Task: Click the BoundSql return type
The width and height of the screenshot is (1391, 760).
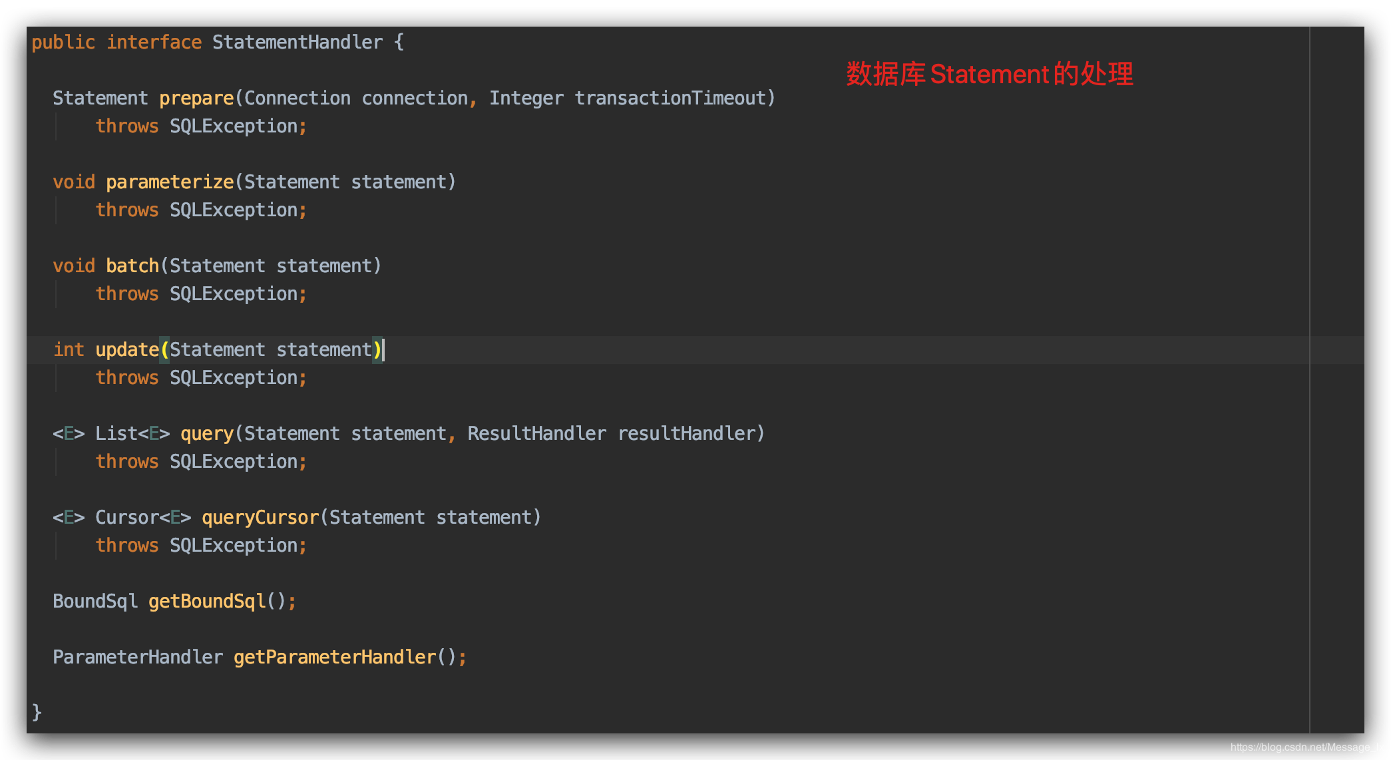Action: (95, 602)
